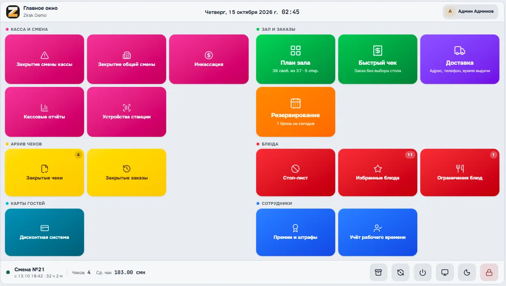Screen dimensions: 506x286
Task: Open Избранные блюда with the star icon
Action: (378, 173)
